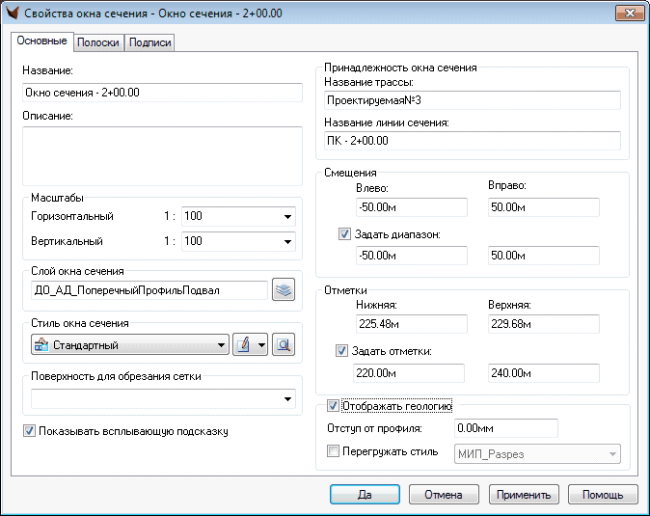This screenshot has width=650, height=516.
Task: Open the arrow menu beside edit style icon
Action: (x=259, y=345)
